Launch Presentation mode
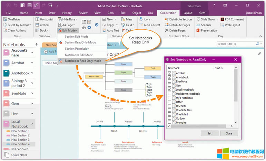 point(207,30)
